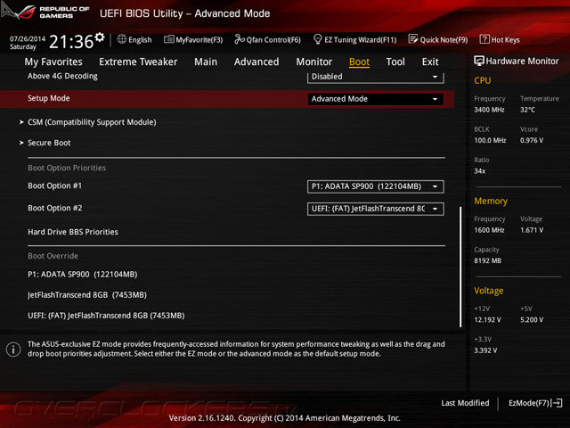Image resolution: width=570 pixels, height=428 pixels.
Task: Open the Tool tab
Action: click(395, 62)
